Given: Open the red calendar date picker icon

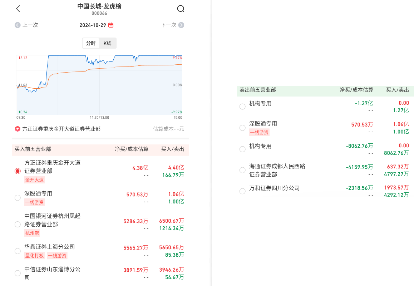Looking at the screenshot, I should (111, 25).
